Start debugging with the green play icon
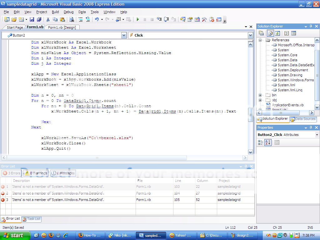Screen dimensions: 320x240 (x=138, y=19)
